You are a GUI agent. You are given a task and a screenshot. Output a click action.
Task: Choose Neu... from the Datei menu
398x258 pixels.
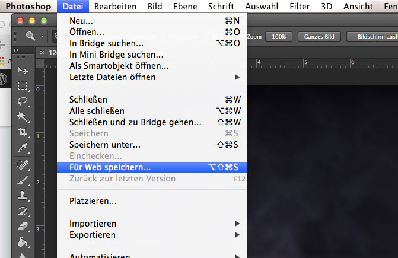pyautogui.click(x=152, y=21)
